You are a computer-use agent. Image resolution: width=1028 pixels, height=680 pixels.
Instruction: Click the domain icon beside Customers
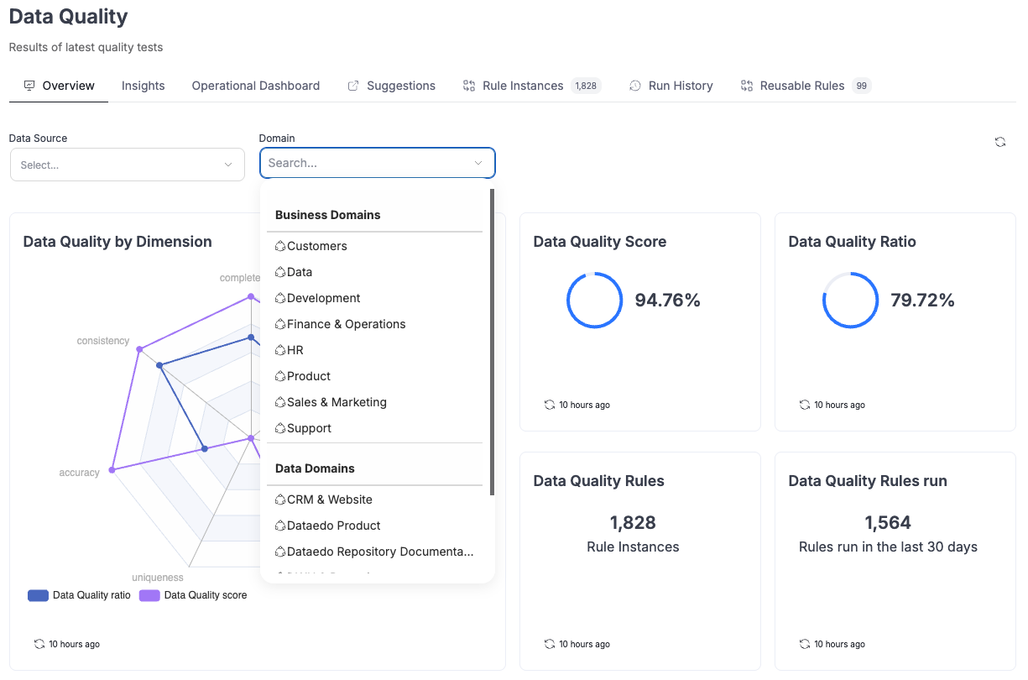tap(280, 246)
